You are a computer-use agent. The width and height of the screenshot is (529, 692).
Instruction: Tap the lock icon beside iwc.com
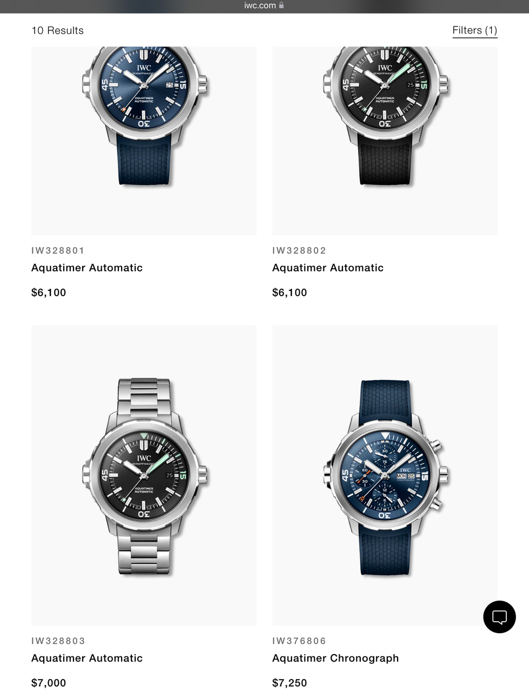pos(281,5)
